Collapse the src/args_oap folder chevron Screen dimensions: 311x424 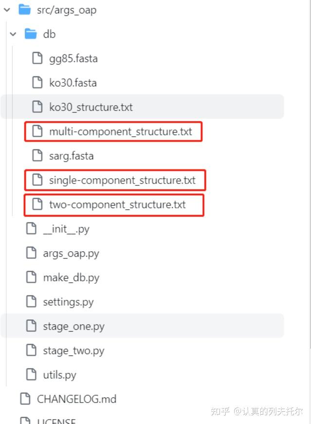click(7, 10)
